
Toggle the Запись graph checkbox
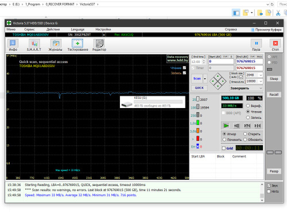point(184,73)
